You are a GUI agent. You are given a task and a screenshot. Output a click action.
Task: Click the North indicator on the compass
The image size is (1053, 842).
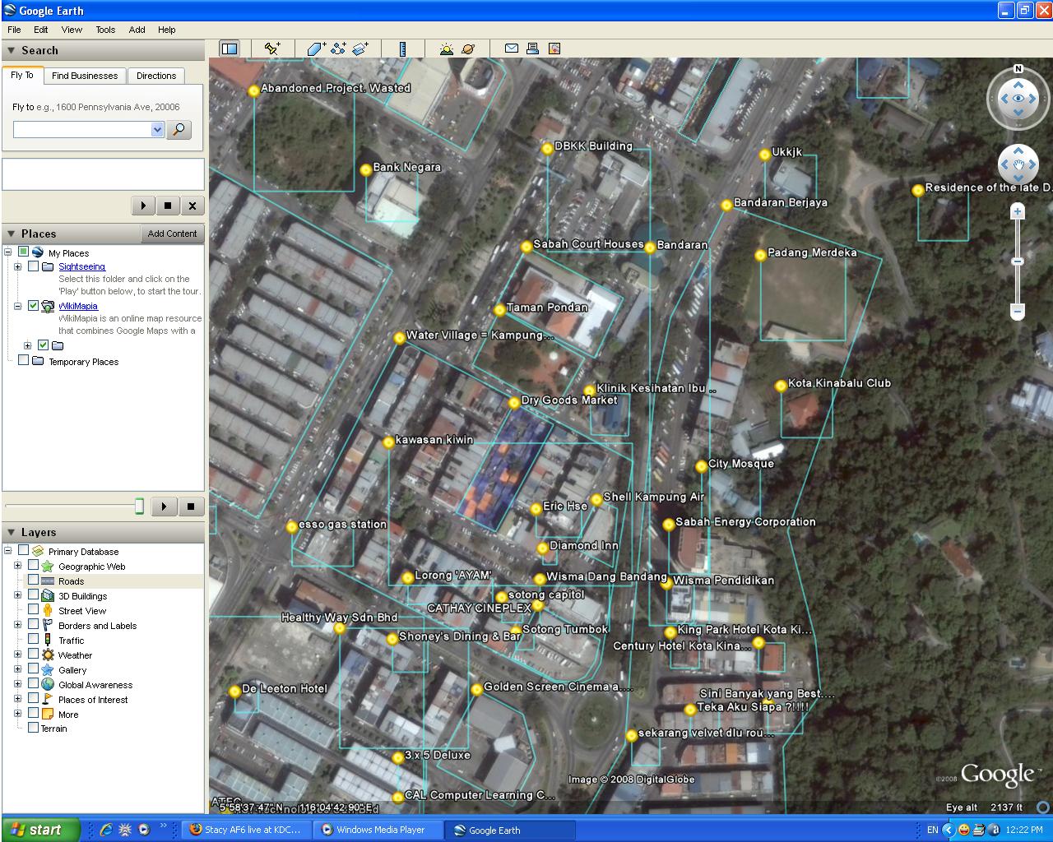pyautogui.click(x=1018, y=69)
